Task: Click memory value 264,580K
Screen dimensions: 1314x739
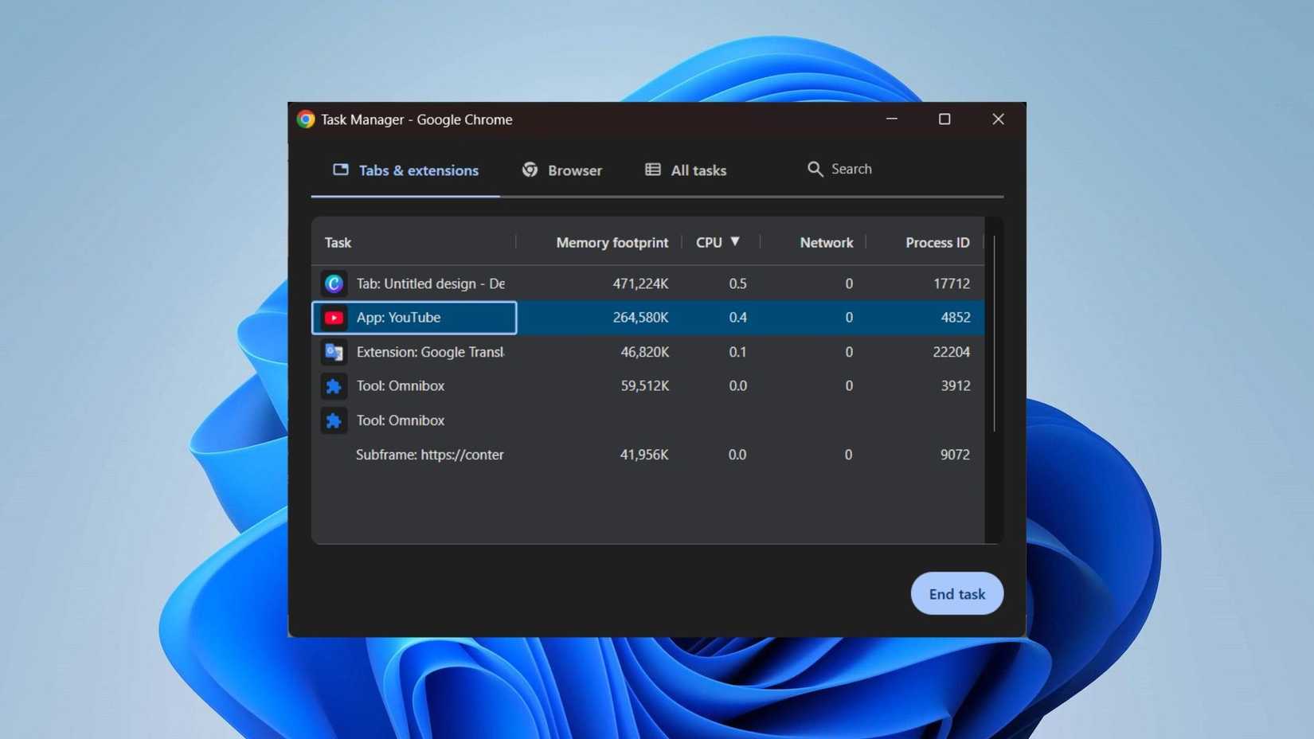Action: [640, 318]
